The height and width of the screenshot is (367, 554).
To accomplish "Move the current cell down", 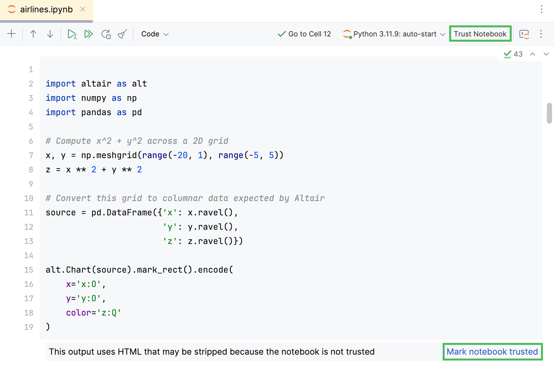I will coord(49,34).
